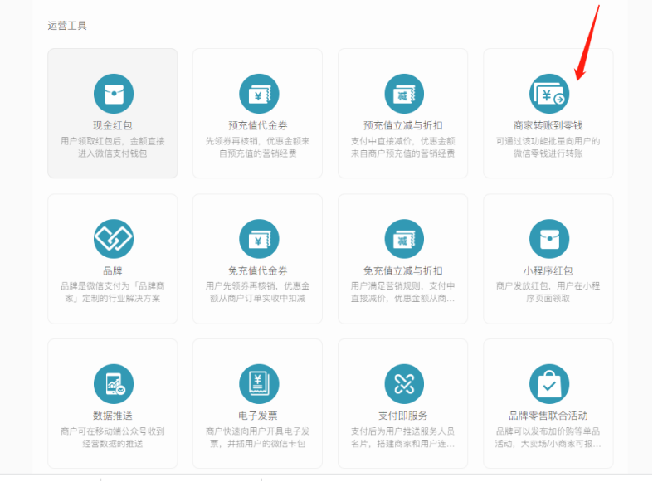The image size is (653, 482).
Task: Click the 小程序红包 title text
Action: 548,270
